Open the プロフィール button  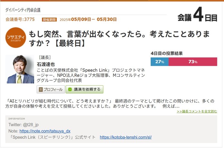(51, 89)
